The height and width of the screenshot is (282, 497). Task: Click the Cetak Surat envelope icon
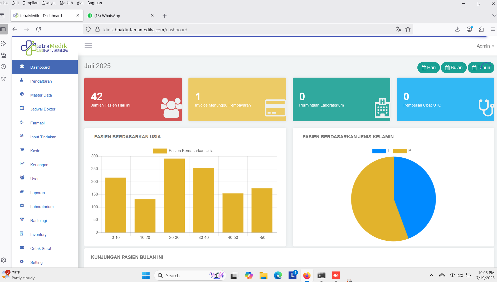[x=22, y=248]
